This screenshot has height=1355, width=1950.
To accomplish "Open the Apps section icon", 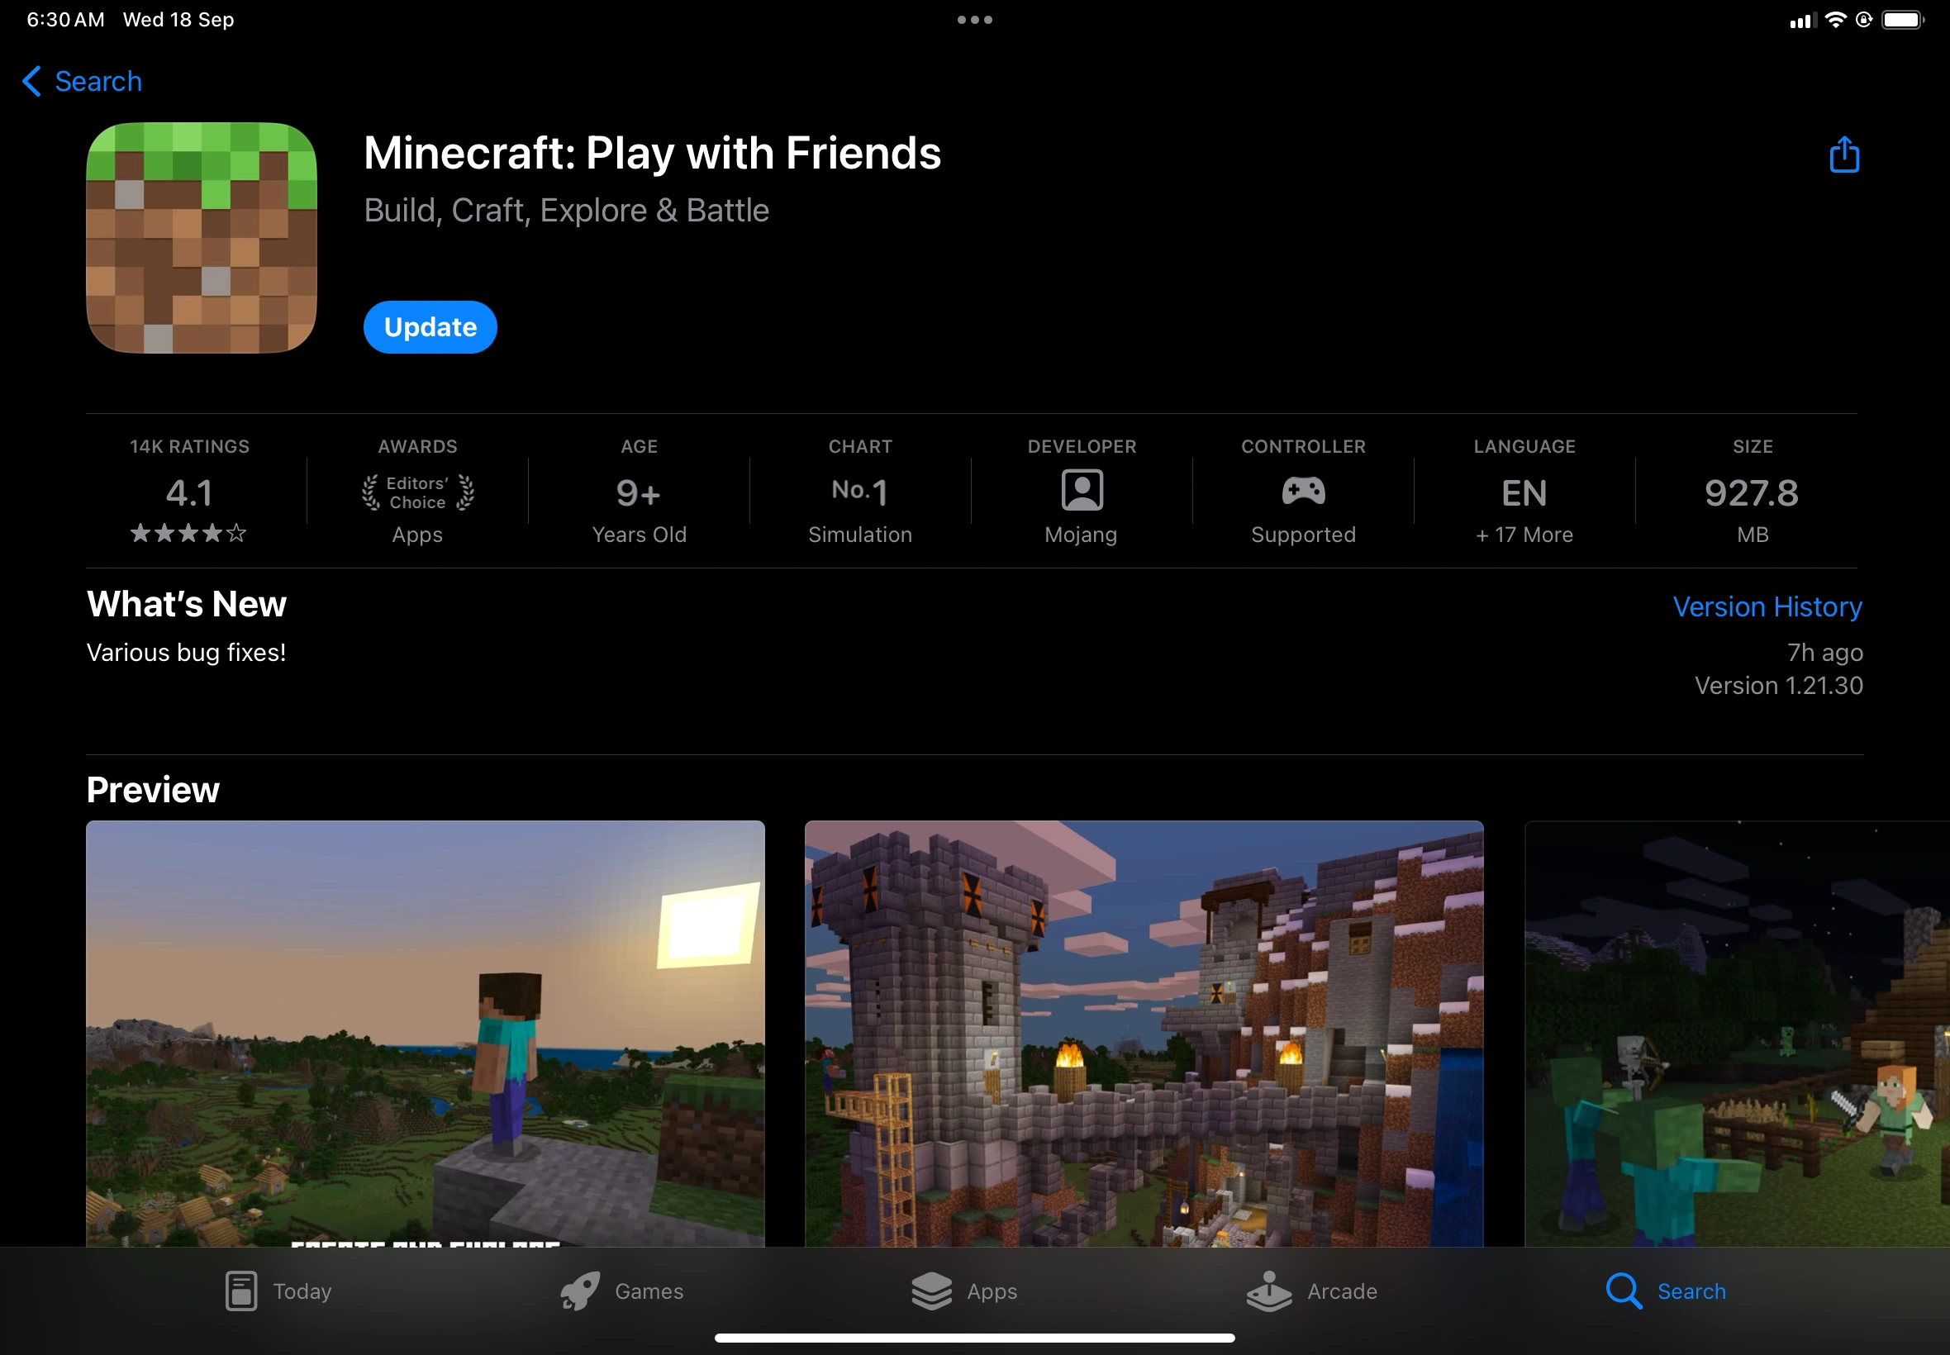I will coord(932,1291).
